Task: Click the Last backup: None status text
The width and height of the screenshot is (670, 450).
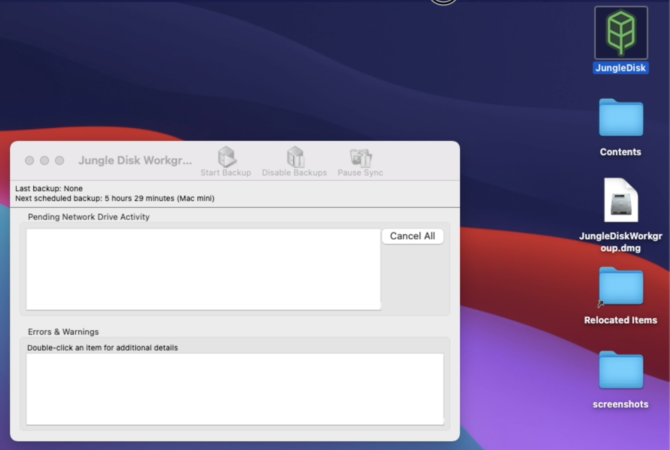Action: [49, 188]
